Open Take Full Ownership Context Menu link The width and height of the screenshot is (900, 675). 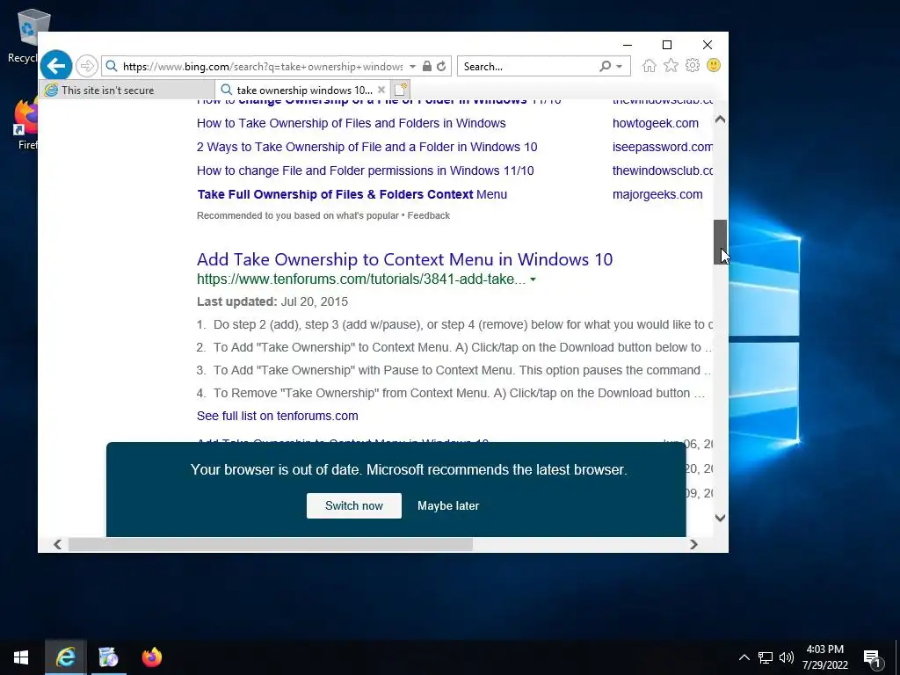tap(352, 194)
